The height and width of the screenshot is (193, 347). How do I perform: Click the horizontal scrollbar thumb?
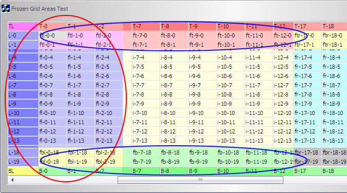click(x=200, y=180)
